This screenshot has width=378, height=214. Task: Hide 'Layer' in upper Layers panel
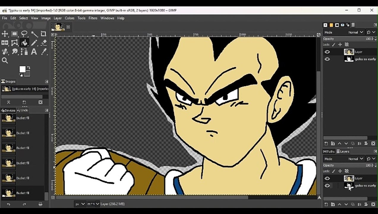[327, 52]
